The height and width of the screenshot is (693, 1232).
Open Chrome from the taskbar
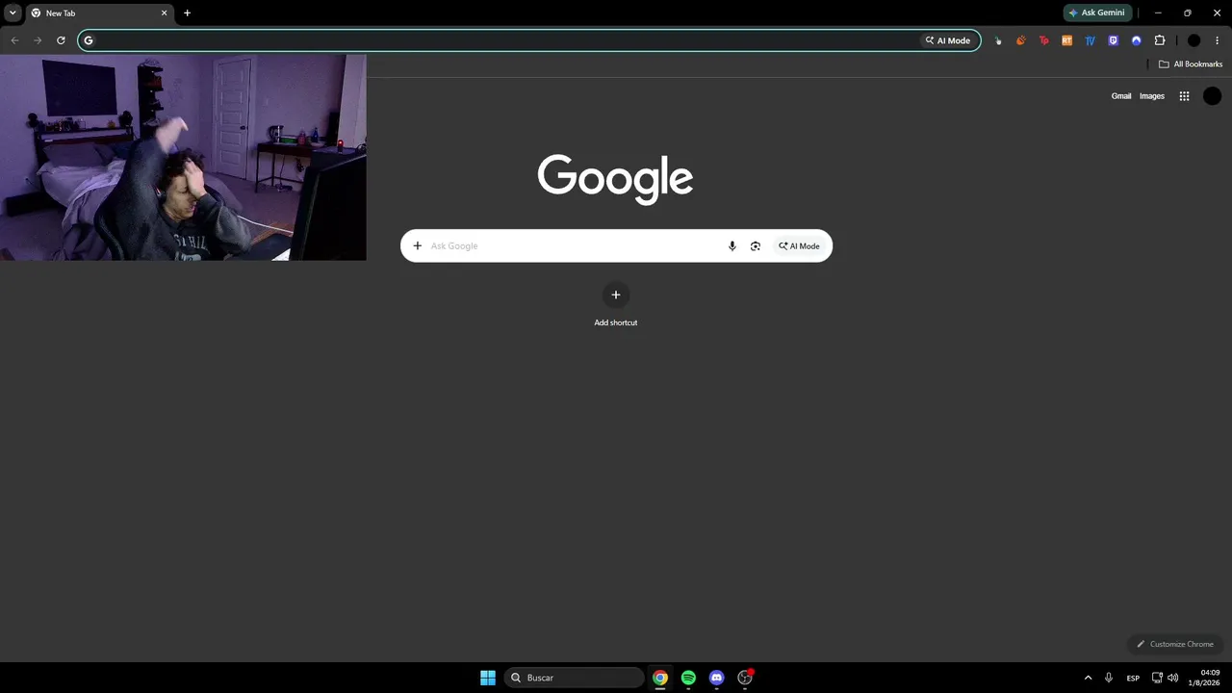660,678
